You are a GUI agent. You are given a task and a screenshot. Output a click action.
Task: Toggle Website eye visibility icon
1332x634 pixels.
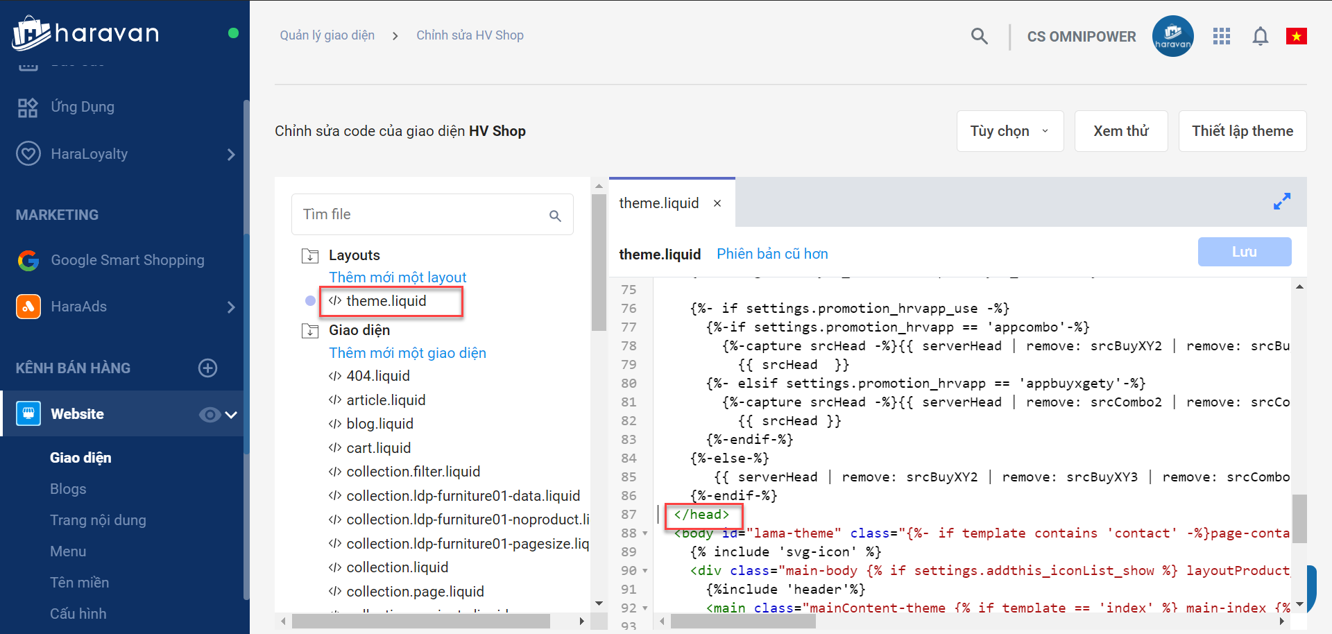[x=209, y=415]
